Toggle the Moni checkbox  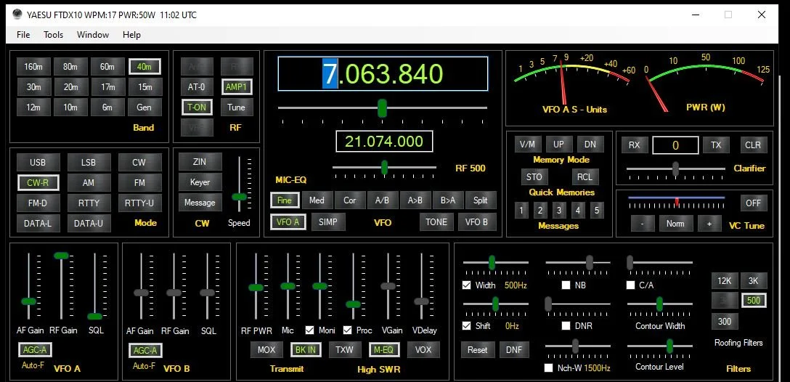(x=310, y=330)
